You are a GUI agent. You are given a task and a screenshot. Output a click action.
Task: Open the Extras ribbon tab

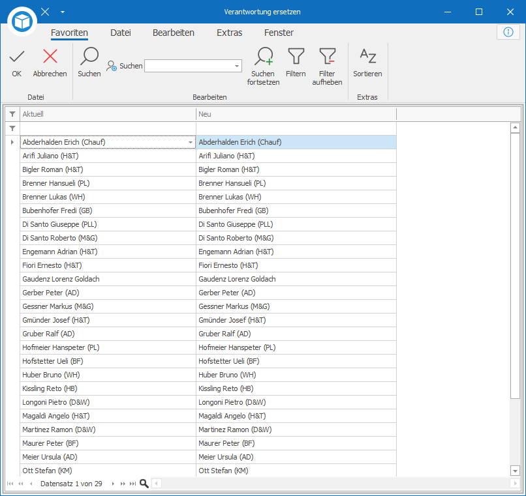pyautogui.click(x=230, y=33)
